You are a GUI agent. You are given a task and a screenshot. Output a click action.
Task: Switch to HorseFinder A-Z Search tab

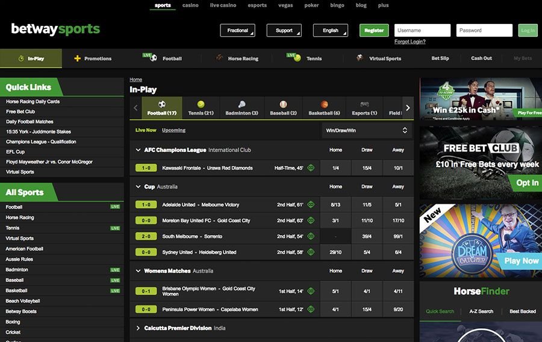(481, 311)
